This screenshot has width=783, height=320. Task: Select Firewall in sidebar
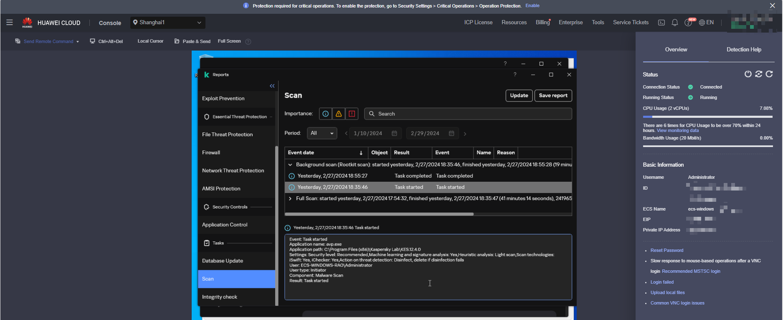[x=236, y=152]
